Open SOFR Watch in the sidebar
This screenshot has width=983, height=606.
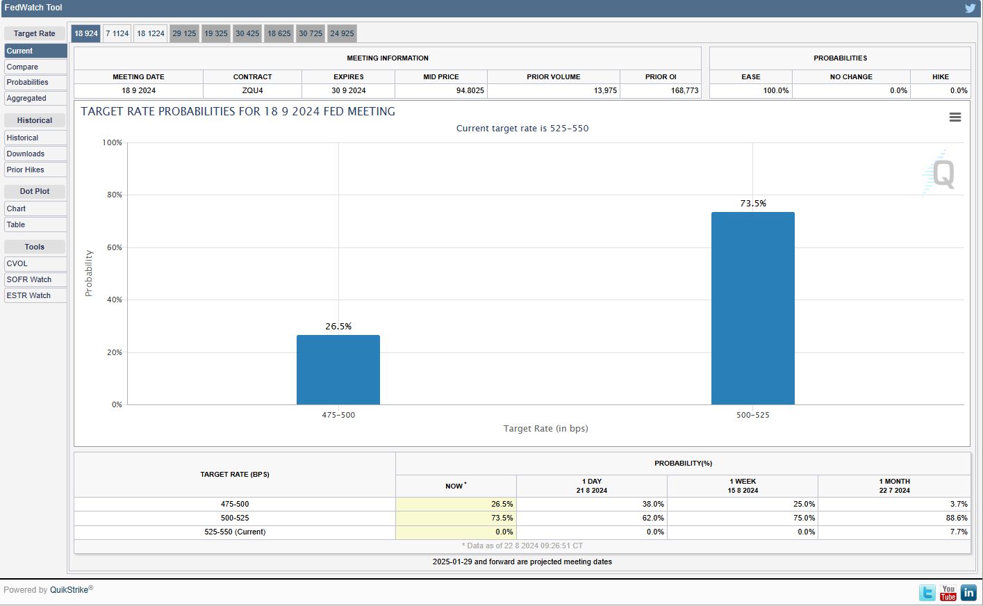[x=35, y=279]
